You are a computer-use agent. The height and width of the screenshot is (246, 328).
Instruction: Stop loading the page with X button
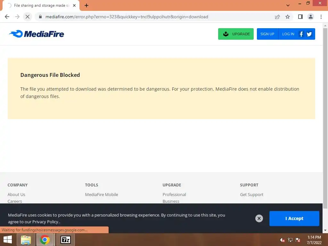click(x=28, y=17)
